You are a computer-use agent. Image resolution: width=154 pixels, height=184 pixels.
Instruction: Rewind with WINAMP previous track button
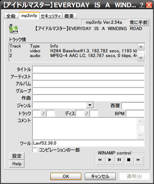point(101,161)
